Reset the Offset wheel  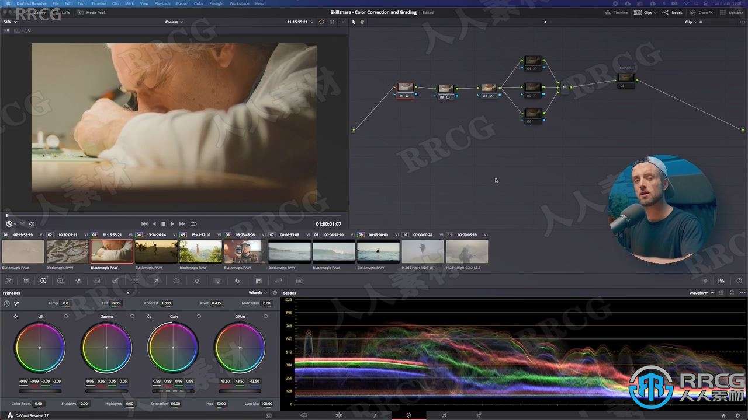[265, 316]
